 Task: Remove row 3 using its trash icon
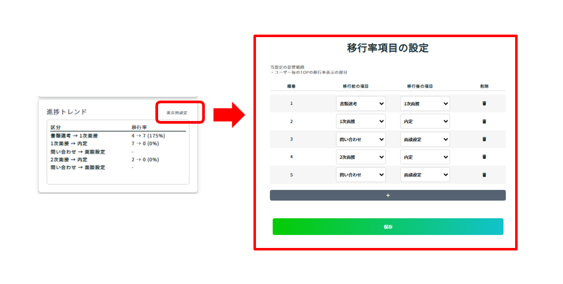point(484,139)
